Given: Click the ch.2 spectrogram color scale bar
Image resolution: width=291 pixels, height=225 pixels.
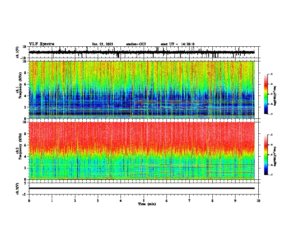Looking at the screenshot, I should tap(266, 155).
